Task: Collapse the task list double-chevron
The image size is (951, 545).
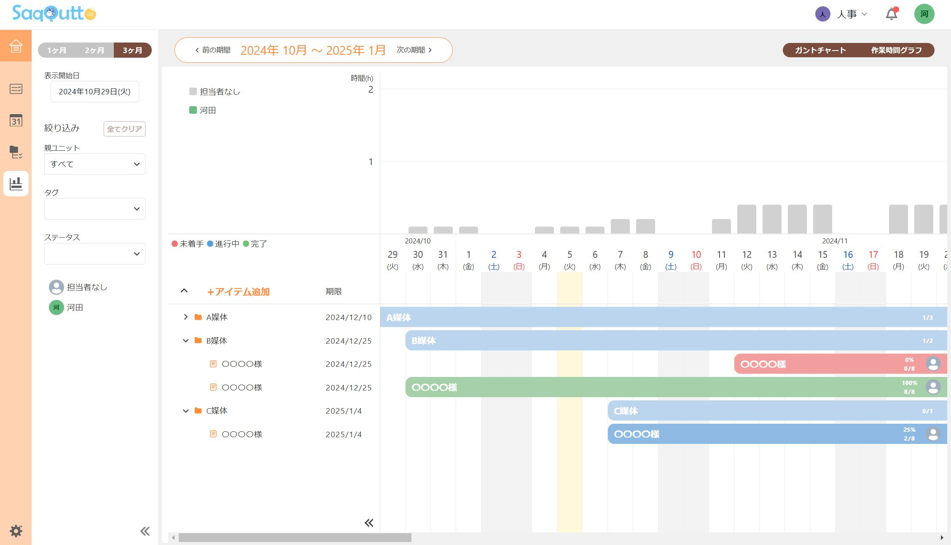Action: (369, 523)
